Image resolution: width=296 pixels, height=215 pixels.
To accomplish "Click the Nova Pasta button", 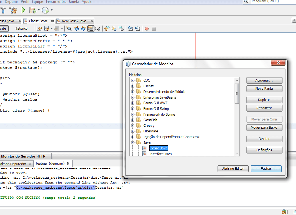I will (264, 89).
